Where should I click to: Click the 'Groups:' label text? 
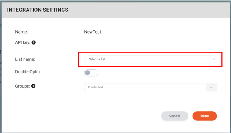pos(22,86)
